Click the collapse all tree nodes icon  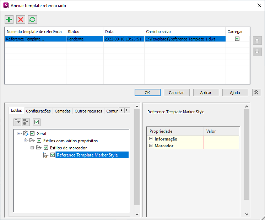point(26,122)
